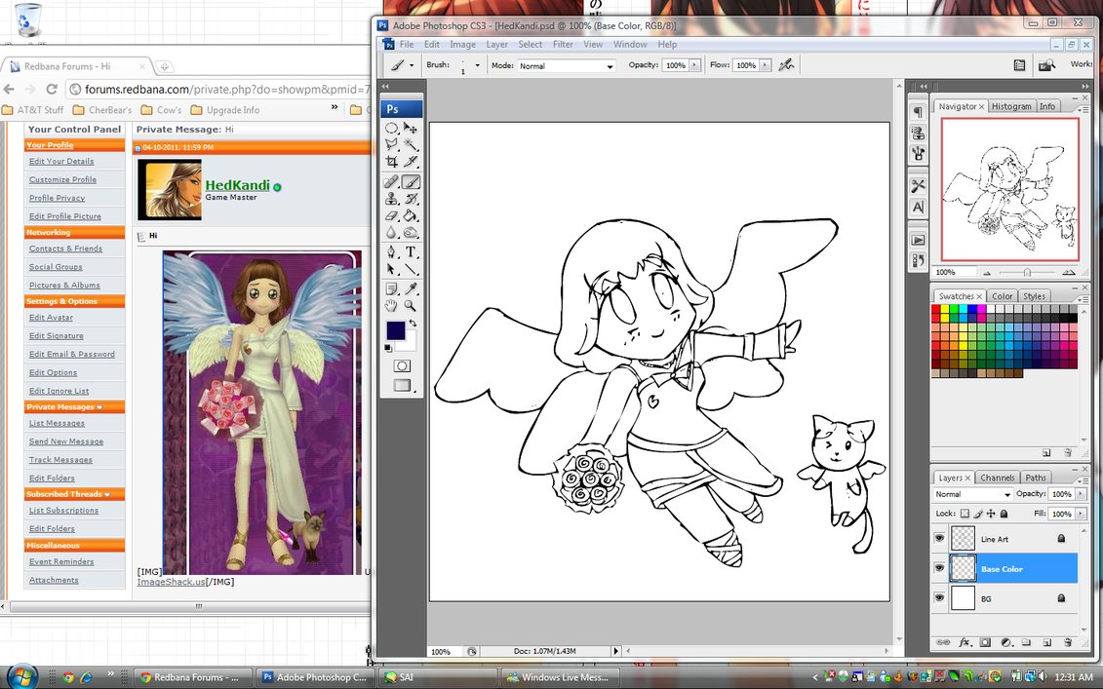
Task: Expand the Brush preset picker arrow
Action: pyautogui.click(x=477, y=66)
